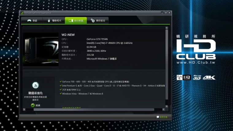Viewport: 233px width, 131px height.
Task: Close the GeForce Experience window
Action: (169, 13)
